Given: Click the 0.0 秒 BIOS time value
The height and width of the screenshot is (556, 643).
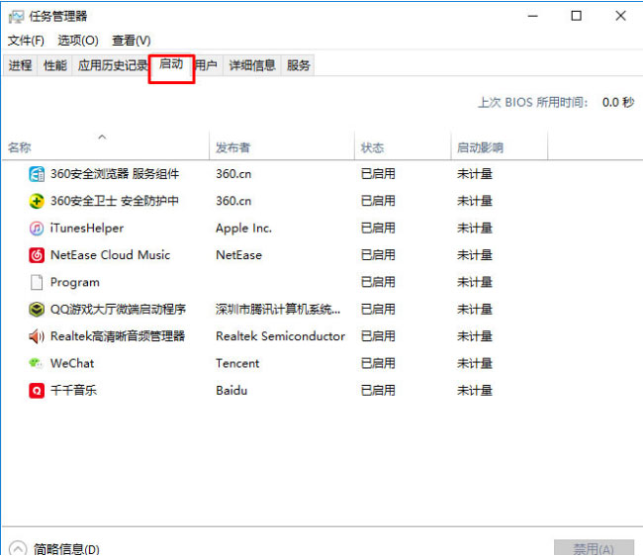Looking at the screenshot, I should pos(618,102).
